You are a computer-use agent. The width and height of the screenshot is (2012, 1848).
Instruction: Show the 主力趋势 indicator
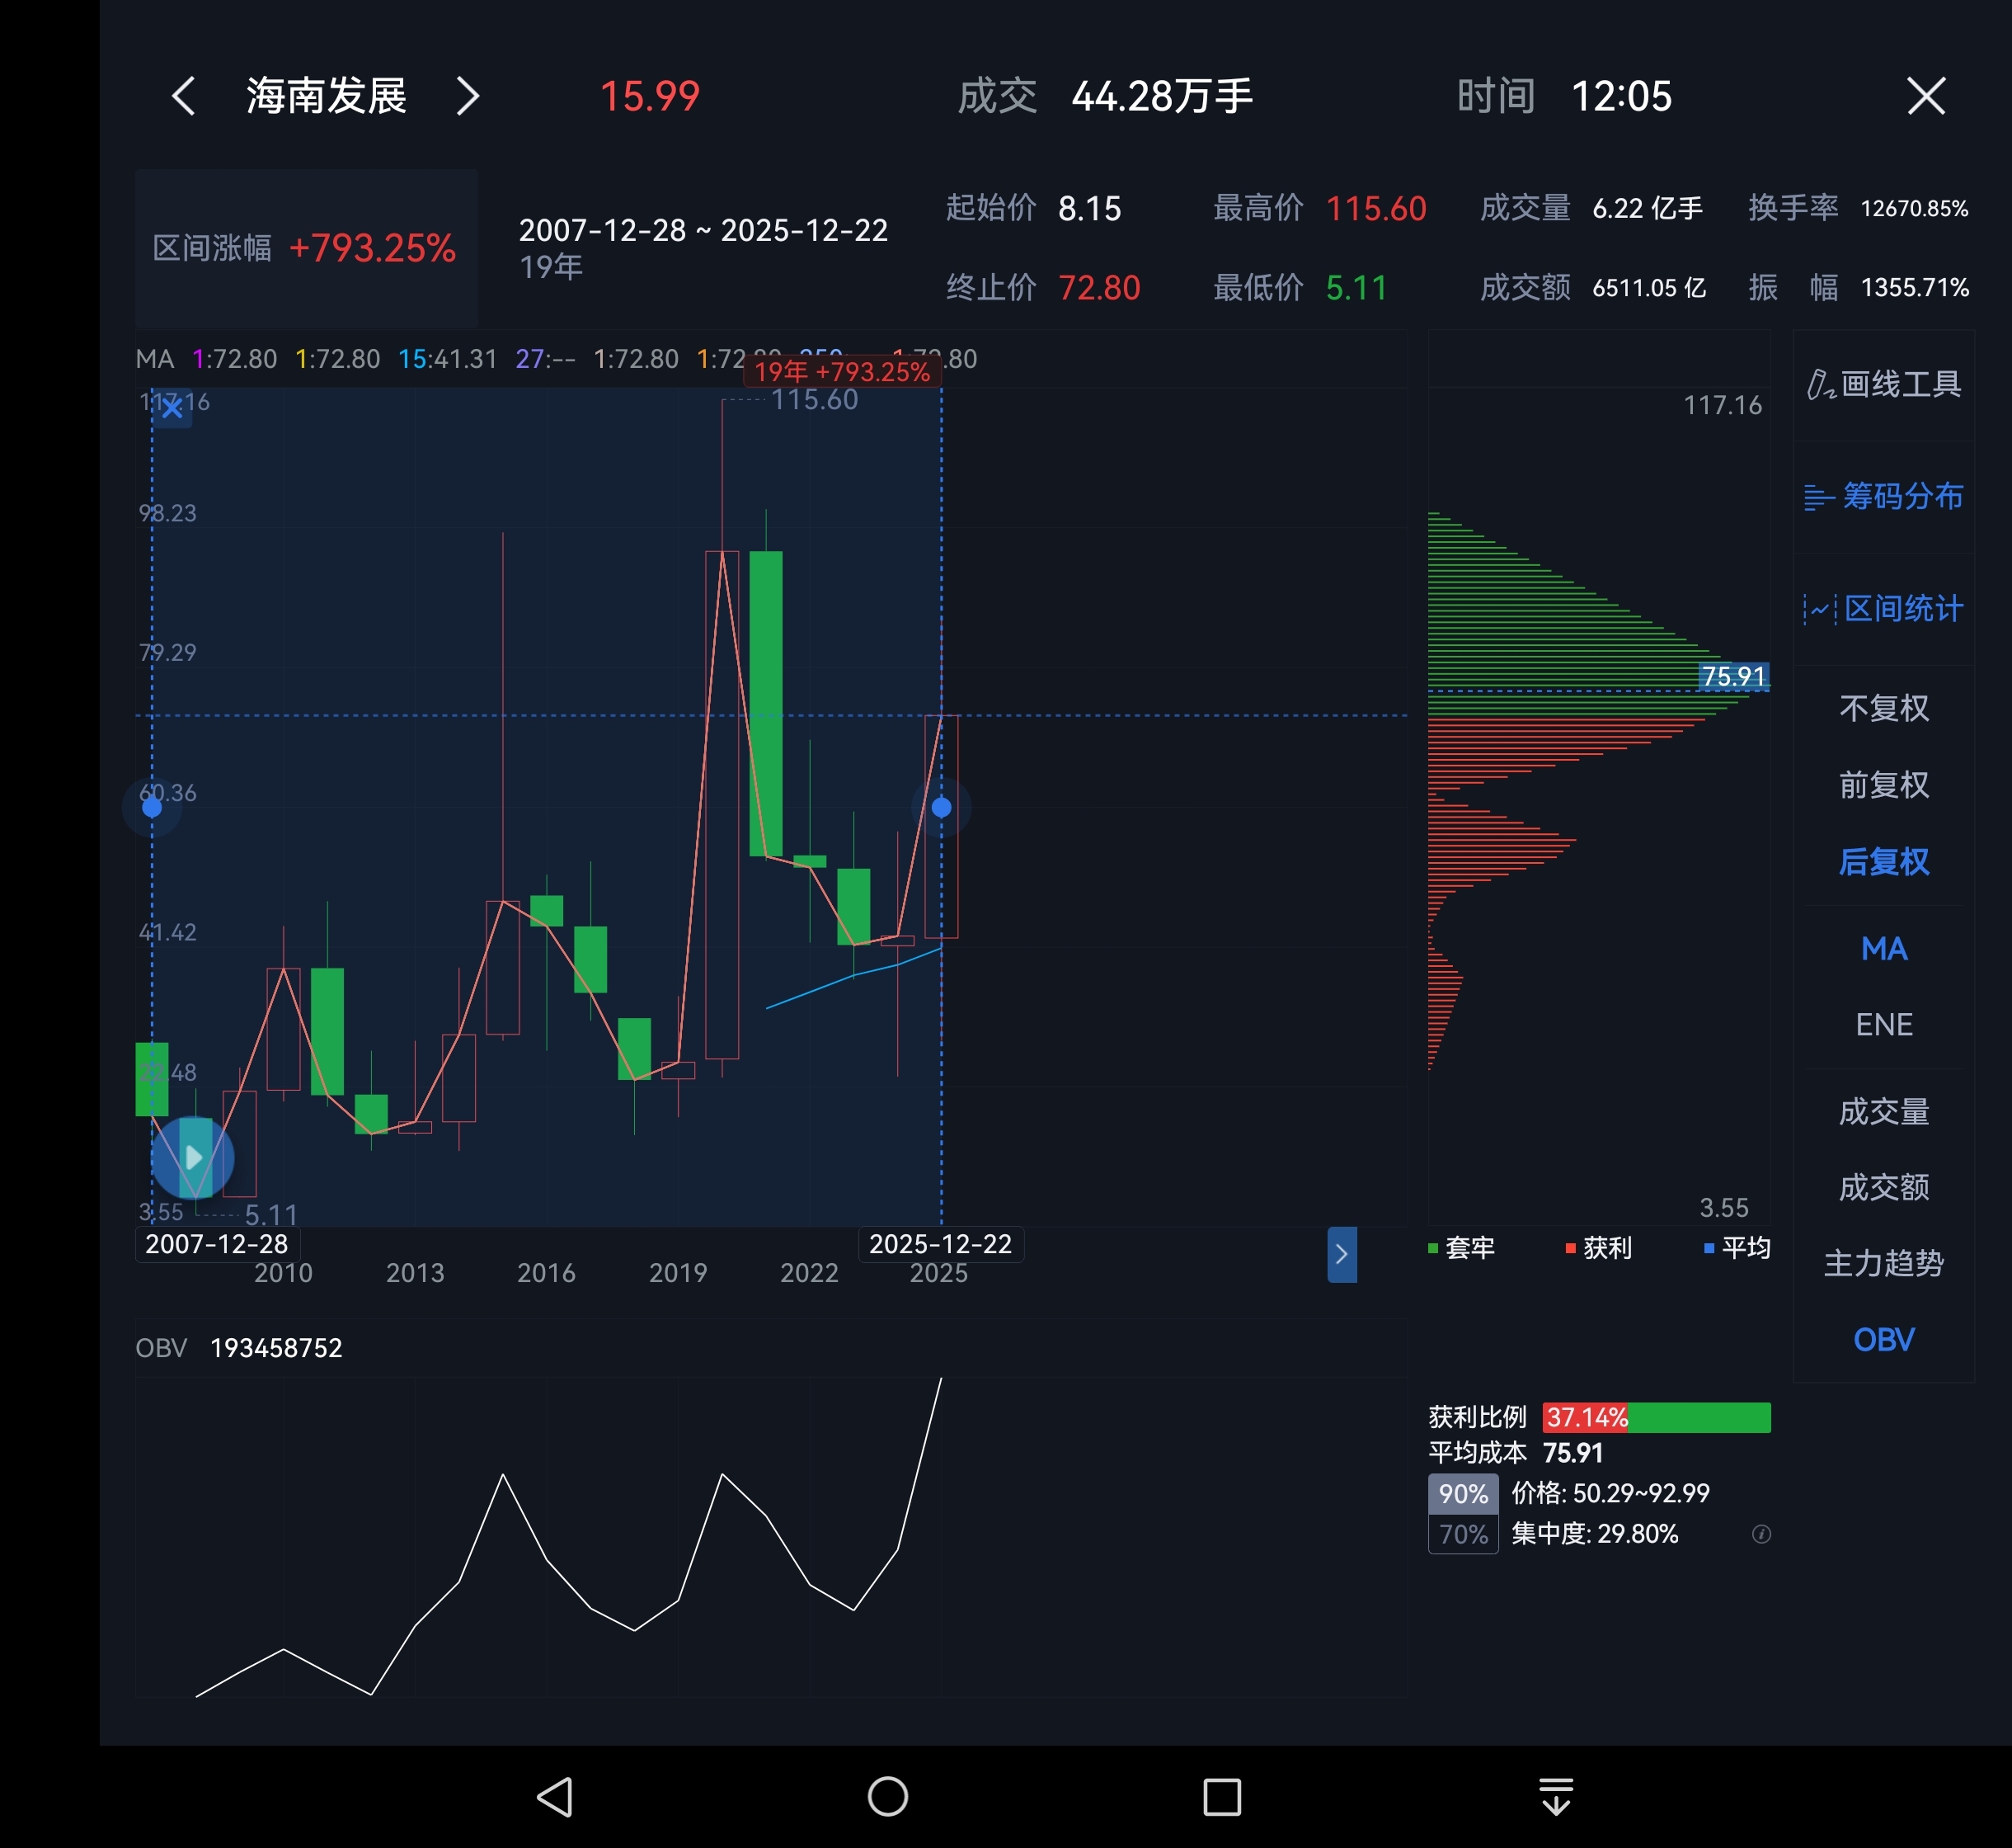point(1884,1264)
